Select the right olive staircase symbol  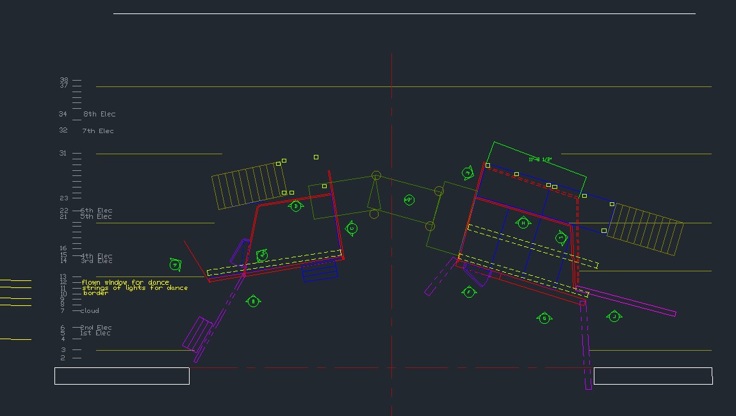coord(644,229)
